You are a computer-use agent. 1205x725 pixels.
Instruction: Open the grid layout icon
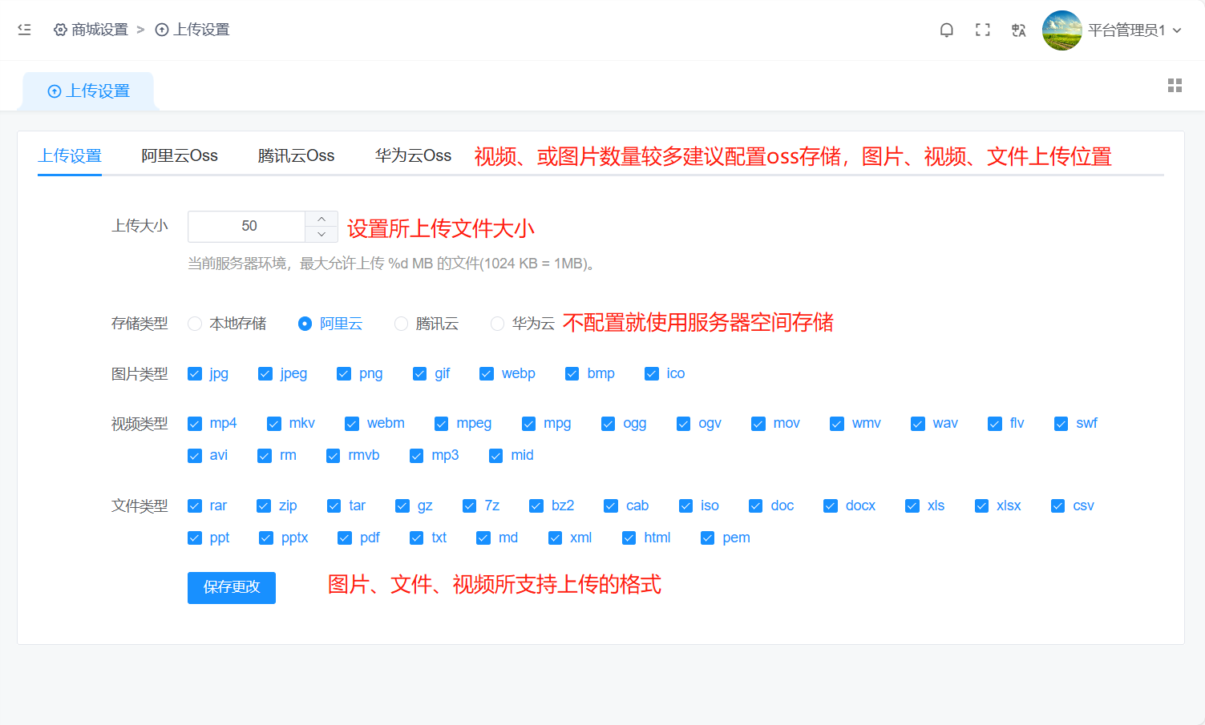[1175, 86]
